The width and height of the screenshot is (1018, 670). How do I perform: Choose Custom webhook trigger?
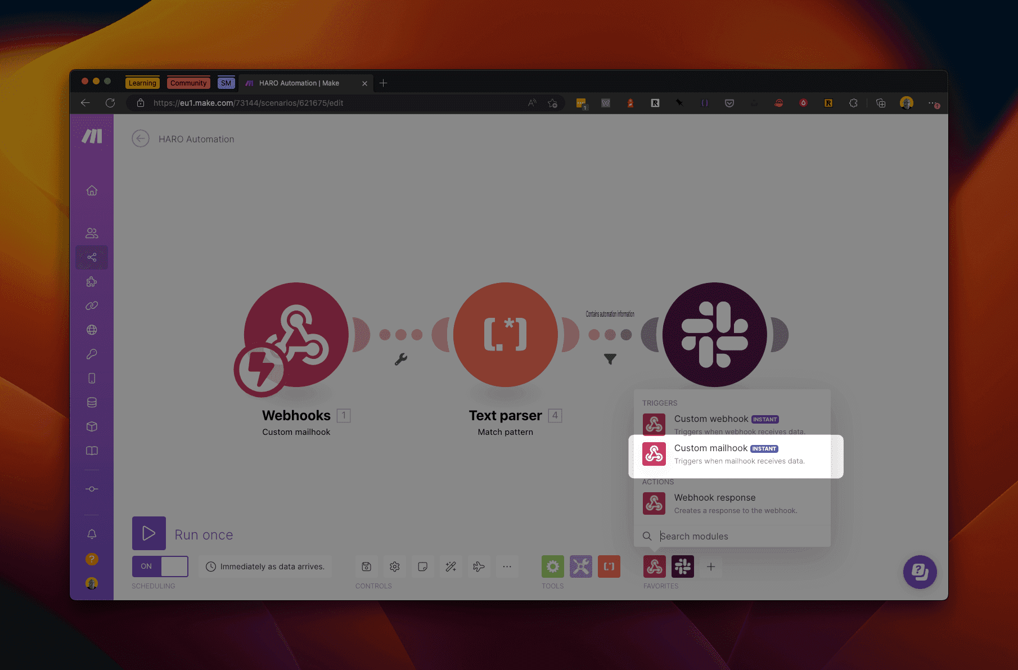pyautogui.click(x=732, y=425)
